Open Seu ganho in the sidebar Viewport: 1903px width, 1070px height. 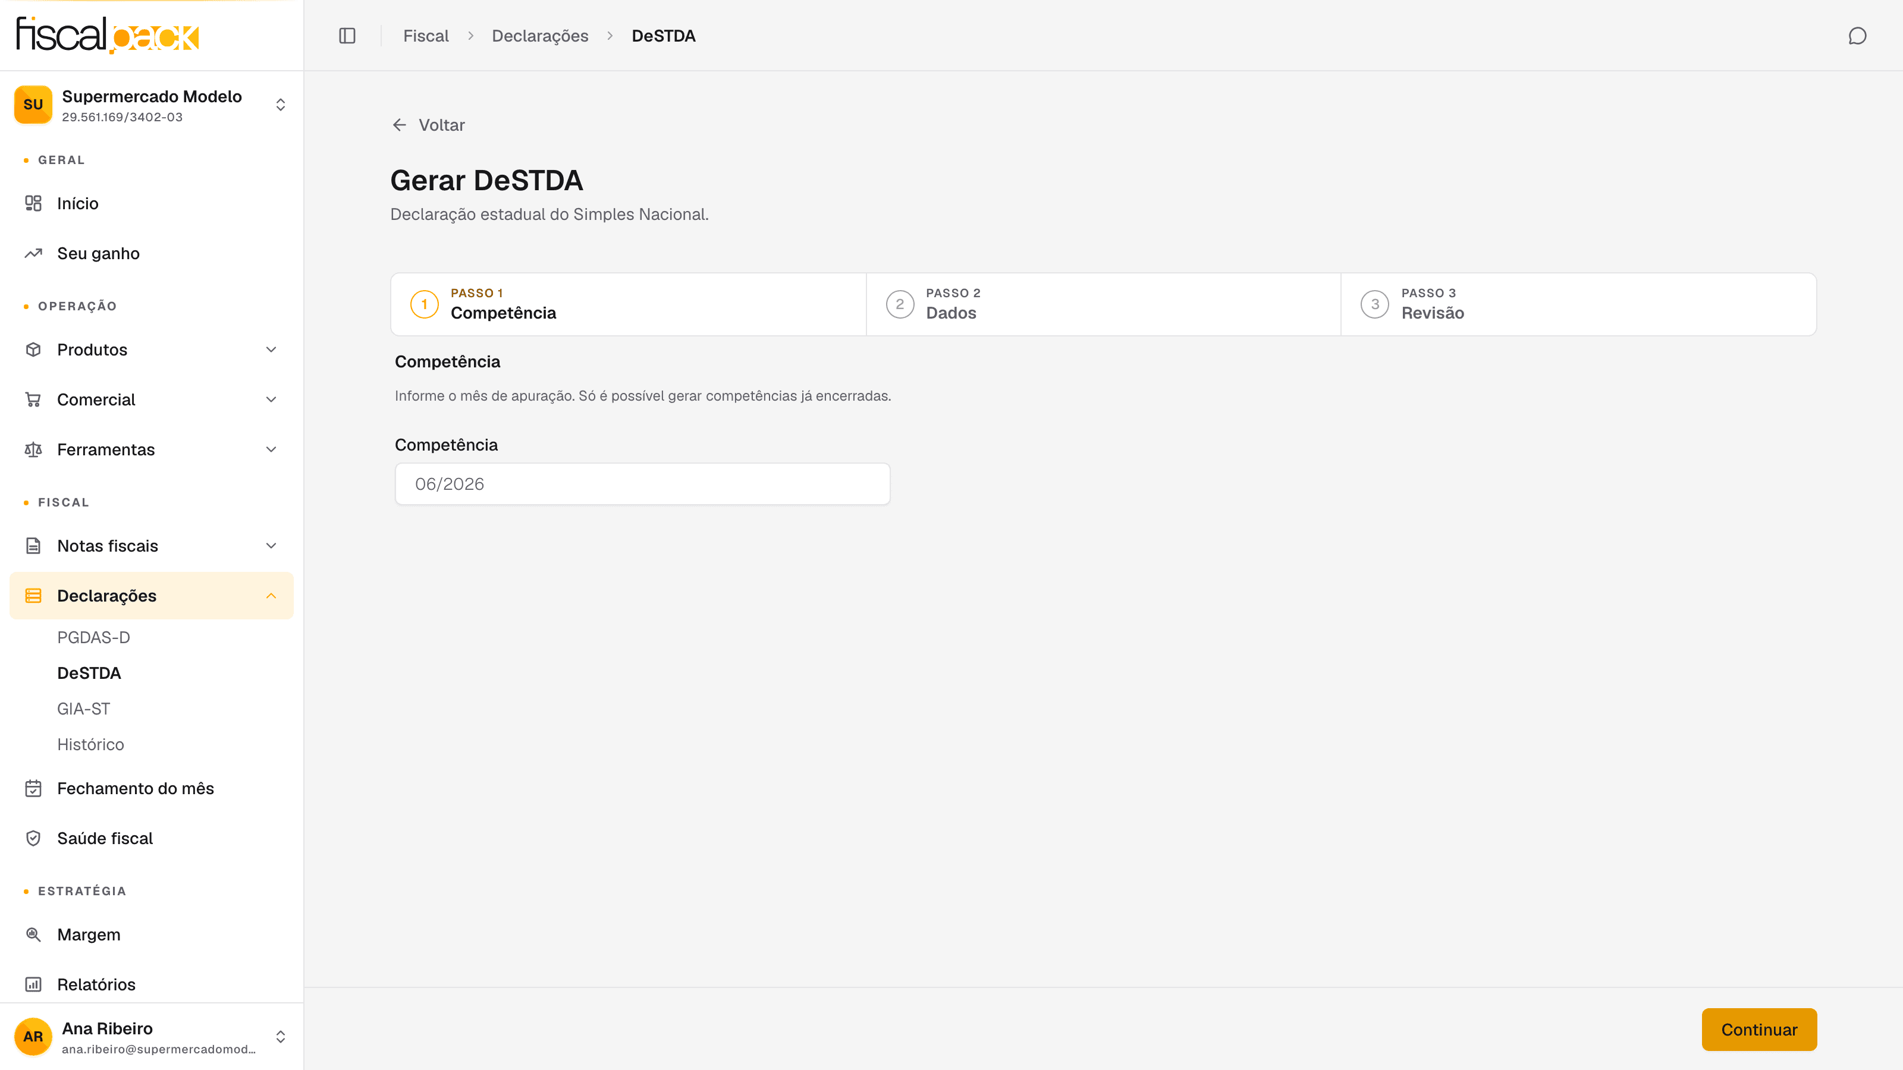pyautogui.click(x=152, y=253)
